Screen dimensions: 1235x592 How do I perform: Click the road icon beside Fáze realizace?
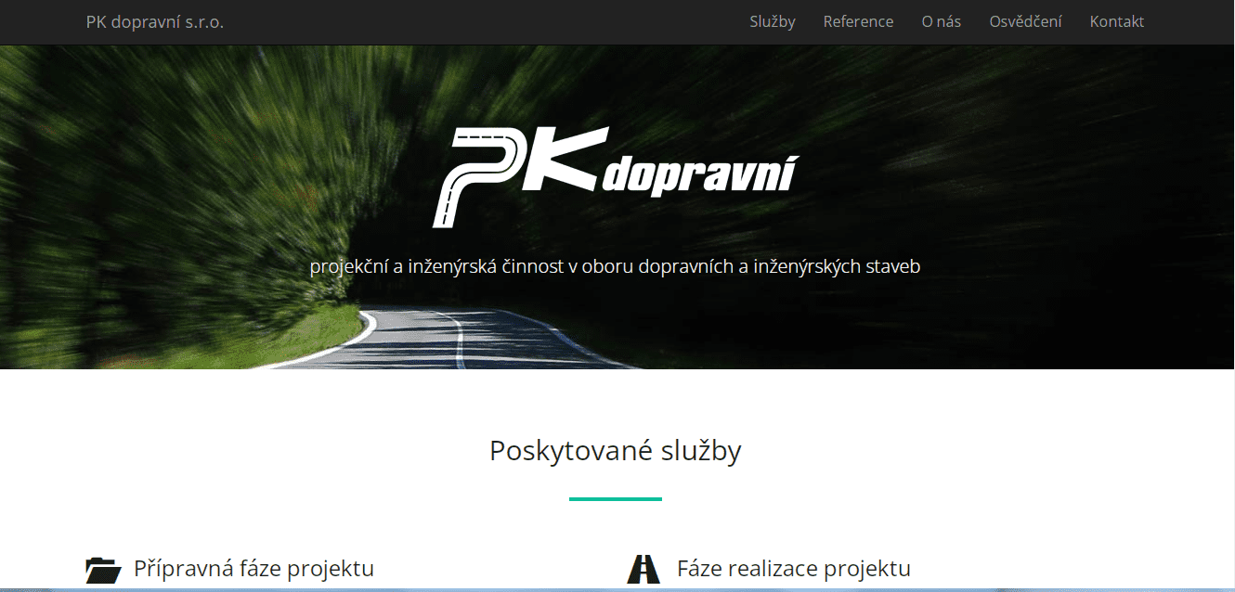tap(643, 569)
